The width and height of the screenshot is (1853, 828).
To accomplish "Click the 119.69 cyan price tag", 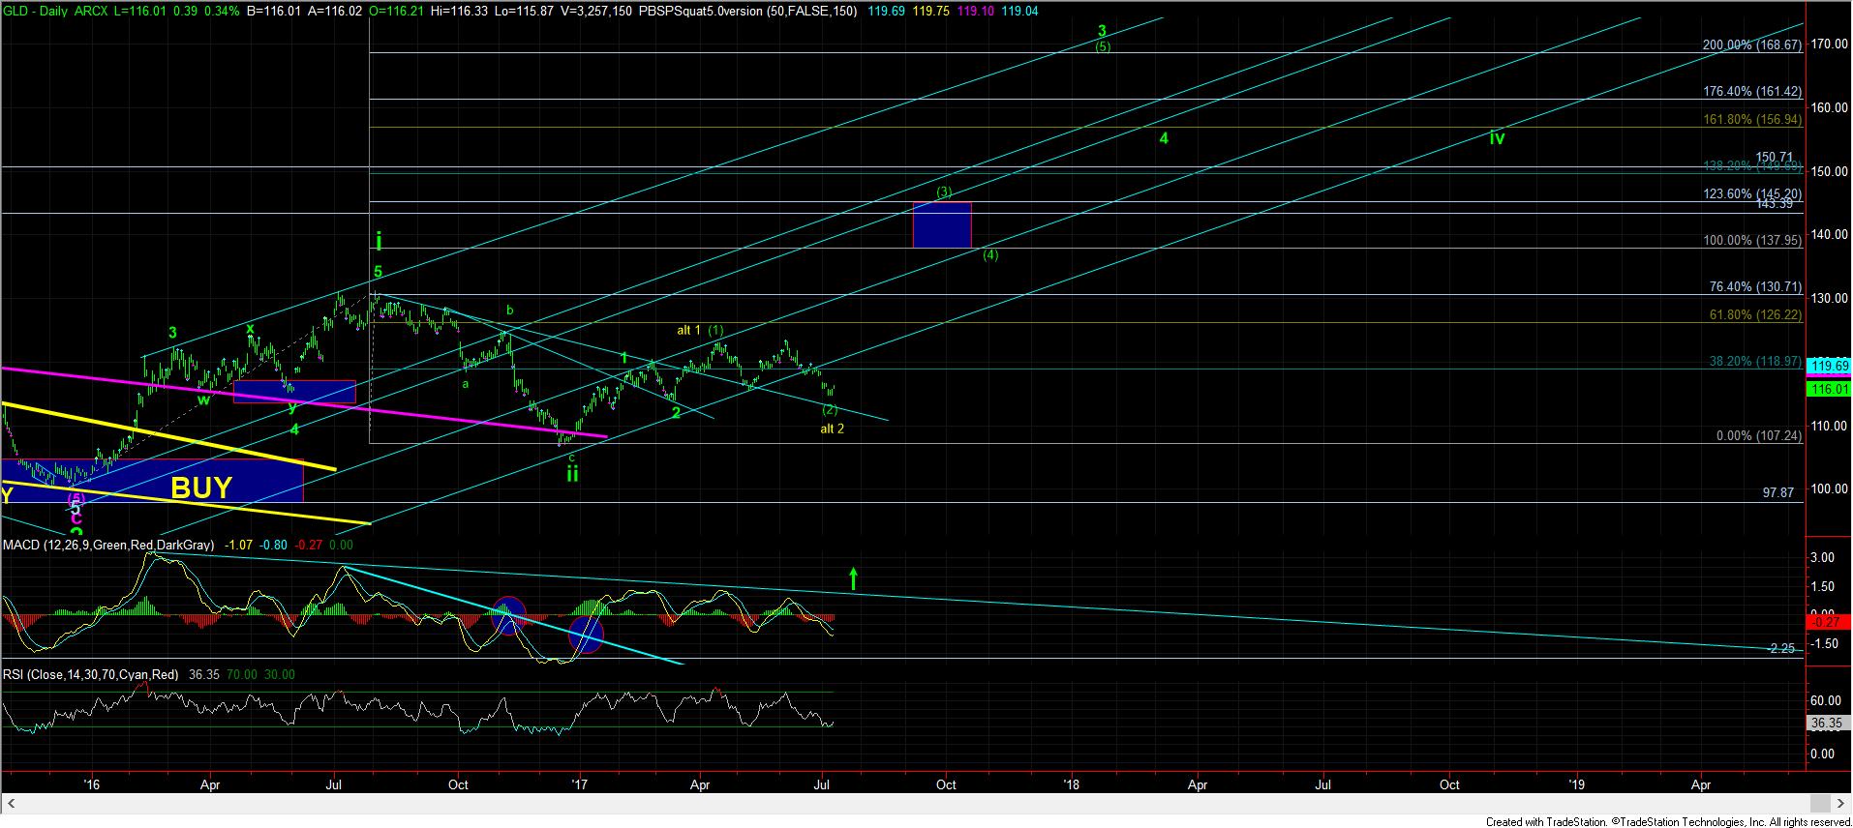I will 1829,367.
